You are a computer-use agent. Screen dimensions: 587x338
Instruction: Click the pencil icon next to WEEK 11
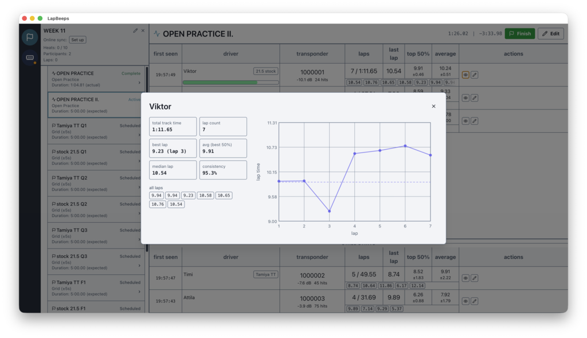point(135,31)
